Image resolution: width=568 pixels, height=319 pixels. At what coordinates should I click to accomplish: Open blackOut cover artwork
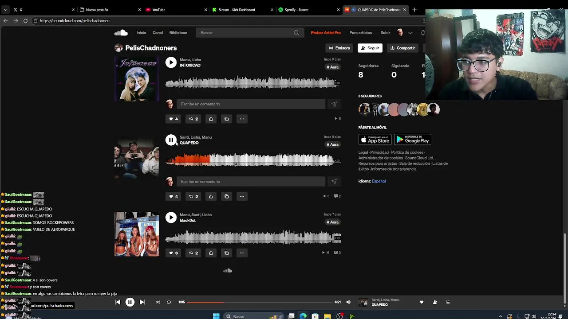[137, 234]
